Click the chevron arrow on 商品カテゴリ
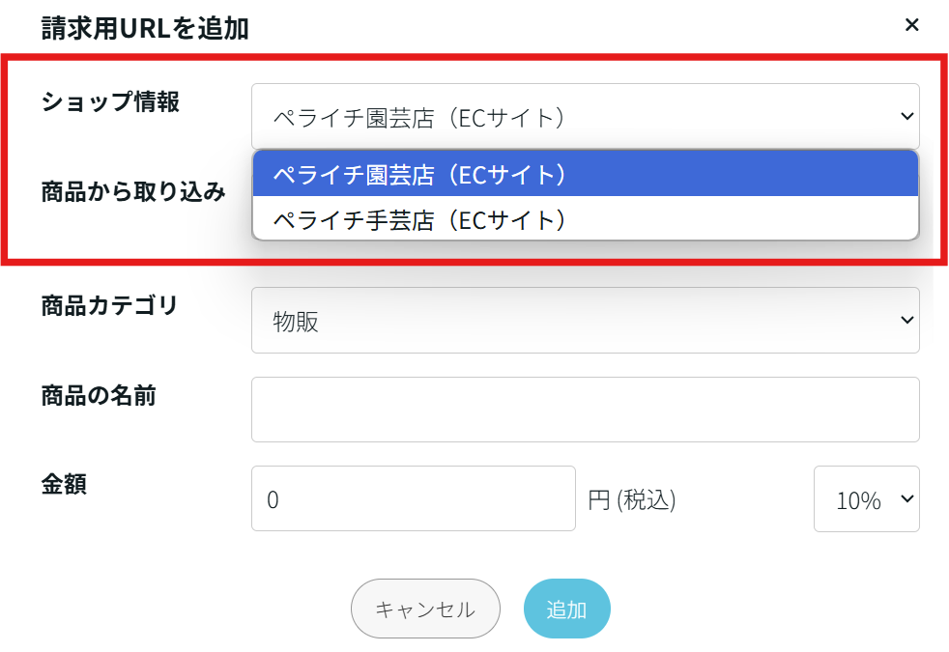The width and height of the screenshot is (949, 652). pyautogui.click(x=906, y=320)
